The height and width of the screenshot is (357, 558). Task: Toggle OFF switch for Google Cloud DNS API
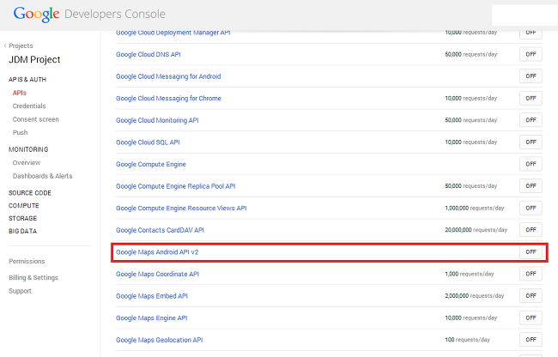pyautogui.click(x=531, y=54)
